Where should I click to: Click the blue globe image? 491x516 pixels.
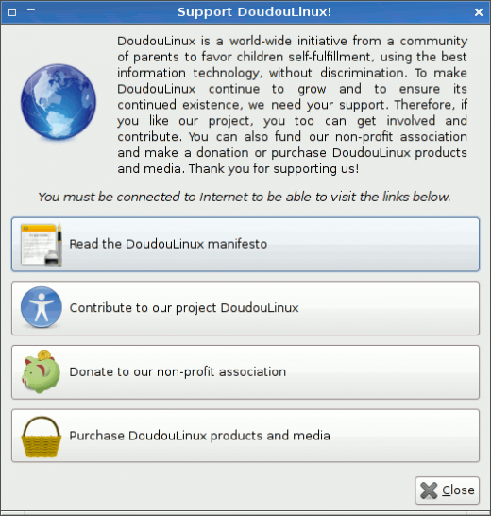59,102
